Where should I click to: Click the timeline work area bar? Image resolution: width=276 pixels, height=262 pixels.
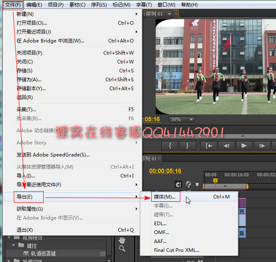[225, 186]
